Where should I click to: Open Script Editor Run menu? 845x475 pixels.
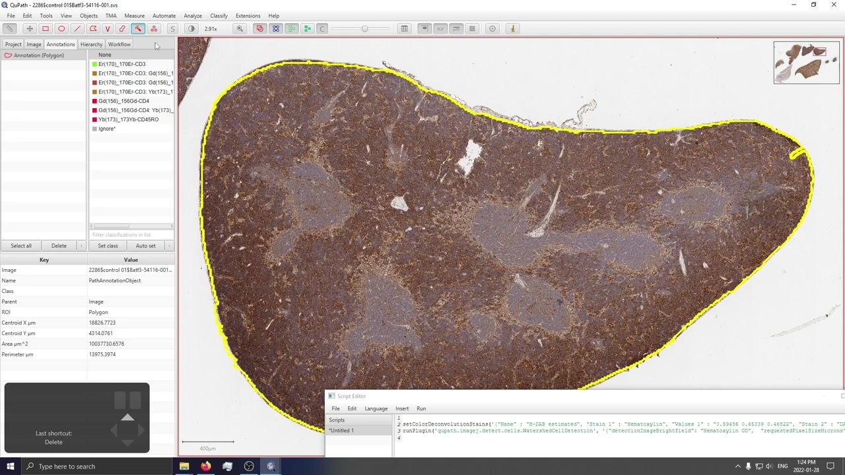click(421, 408)
